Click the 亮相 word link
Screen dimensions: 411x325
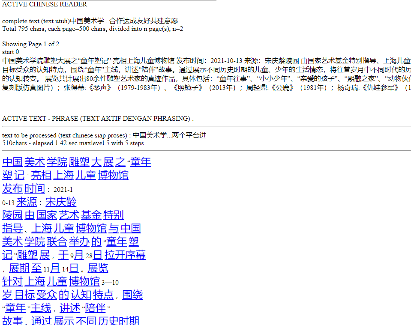(x=41, y=175)
